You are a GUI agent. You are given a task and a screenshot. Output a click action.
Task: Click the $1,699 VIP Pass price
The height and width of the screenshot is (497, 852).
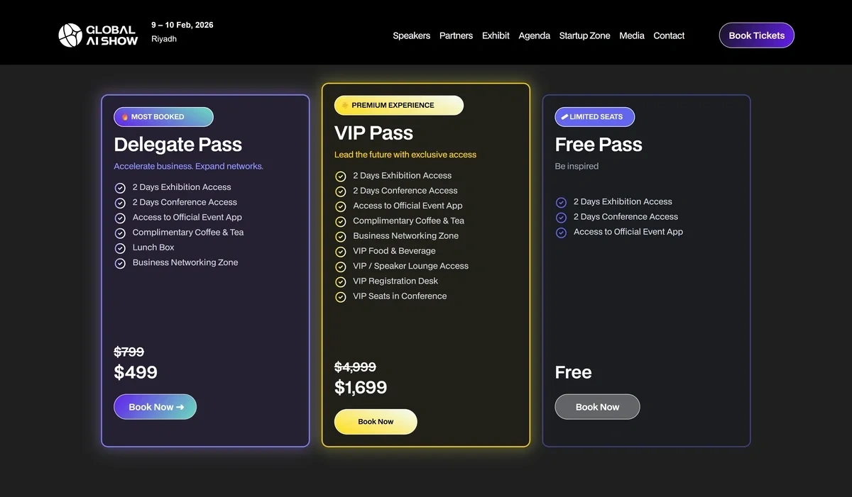point(361,387)
